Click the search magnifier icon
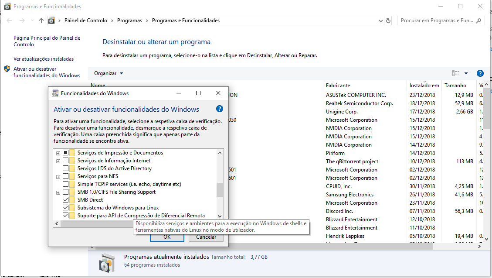The image size is (492, 278). point(478,21)
